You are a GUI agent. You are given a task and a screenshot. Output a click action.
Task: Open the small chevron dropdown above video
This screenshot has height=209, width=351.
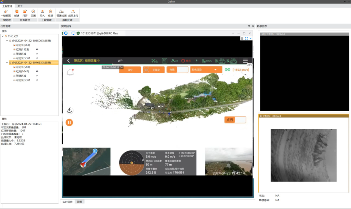(x=251, y=38)
